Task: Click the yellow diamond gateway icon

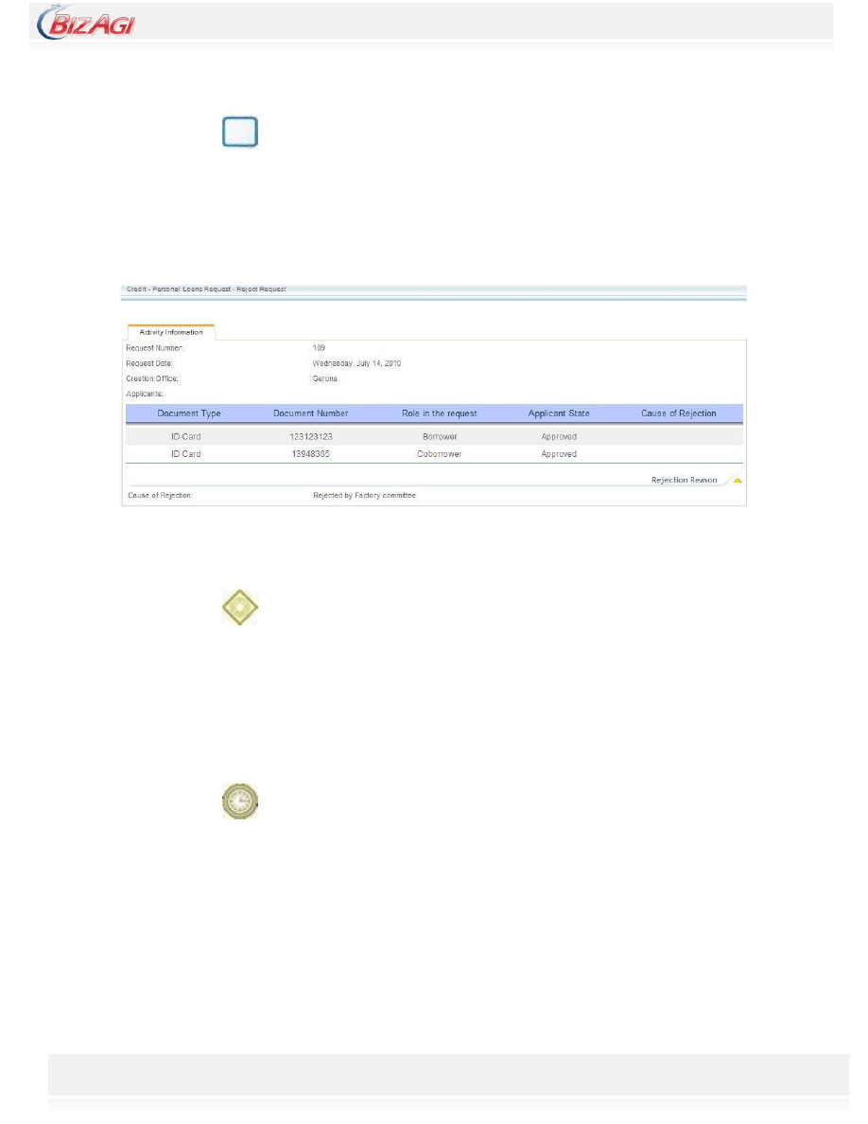Action: point(240,607)
